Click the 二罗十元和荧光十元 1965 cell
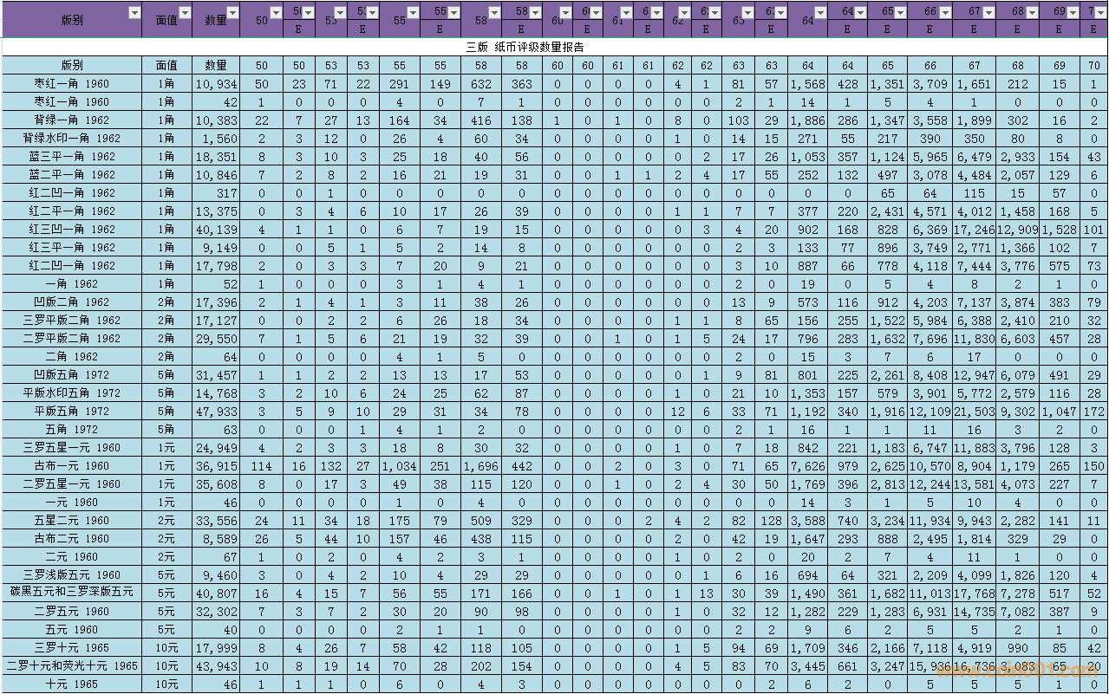The image size is (1109, 694). [72, 666]
